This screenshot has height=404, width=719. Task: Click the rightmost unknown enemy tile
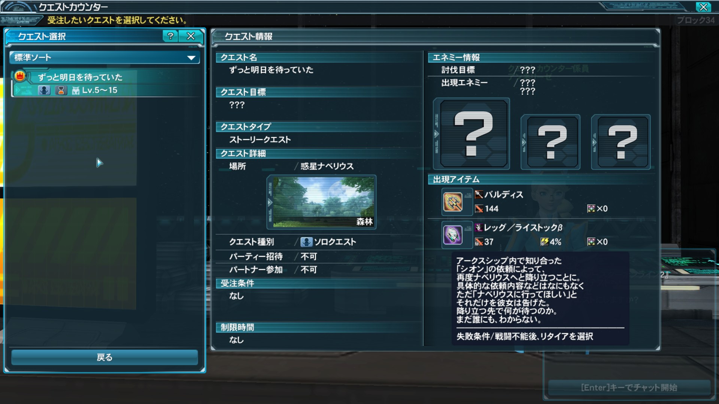point(623,142)
